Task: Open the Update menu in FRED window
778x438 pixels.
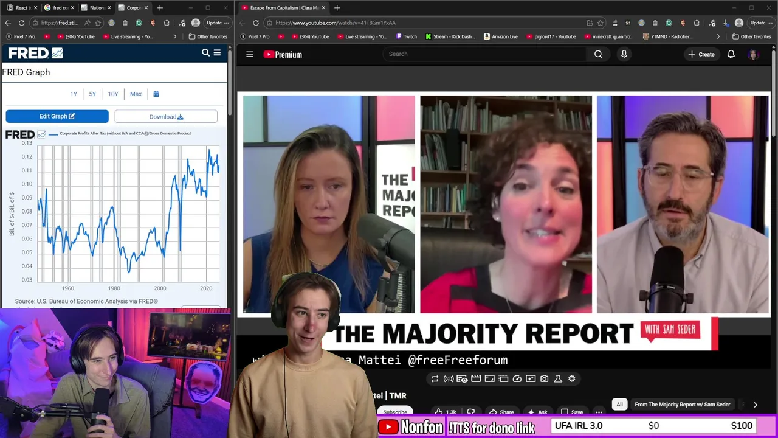Action: point(217,23)
